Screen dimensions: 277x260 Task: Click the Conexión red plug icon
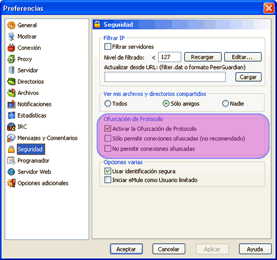[11, 47]
